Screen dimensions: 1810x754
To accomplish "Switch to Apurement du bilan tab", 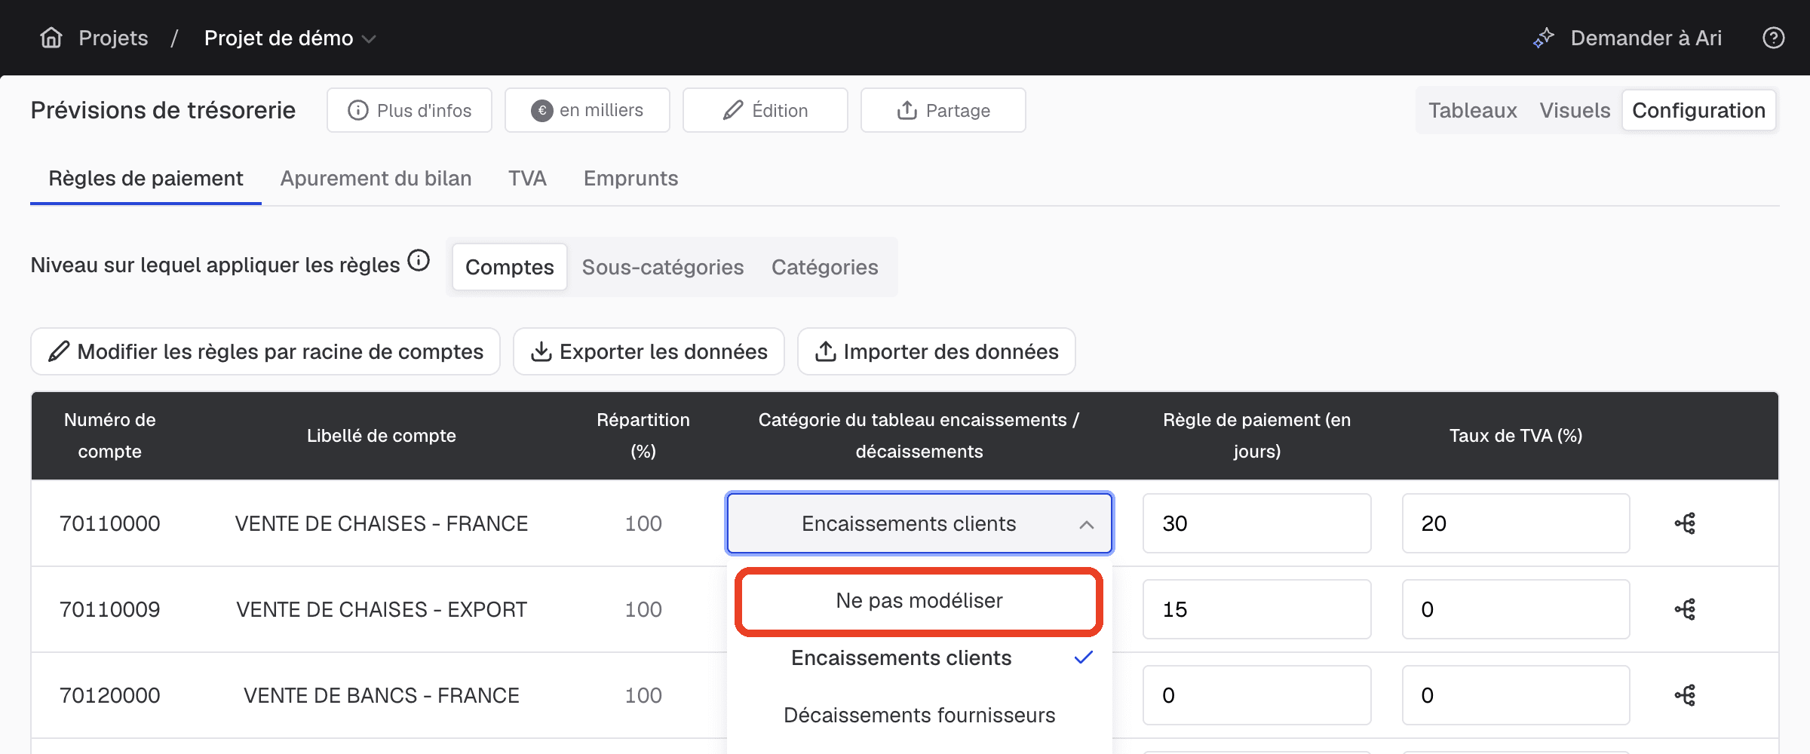I will point(376,179).
